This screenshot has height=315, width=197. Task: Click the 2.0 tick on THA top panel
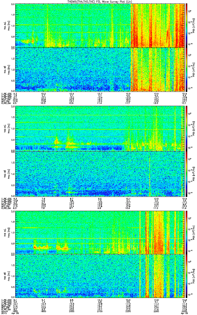[13, 5]
